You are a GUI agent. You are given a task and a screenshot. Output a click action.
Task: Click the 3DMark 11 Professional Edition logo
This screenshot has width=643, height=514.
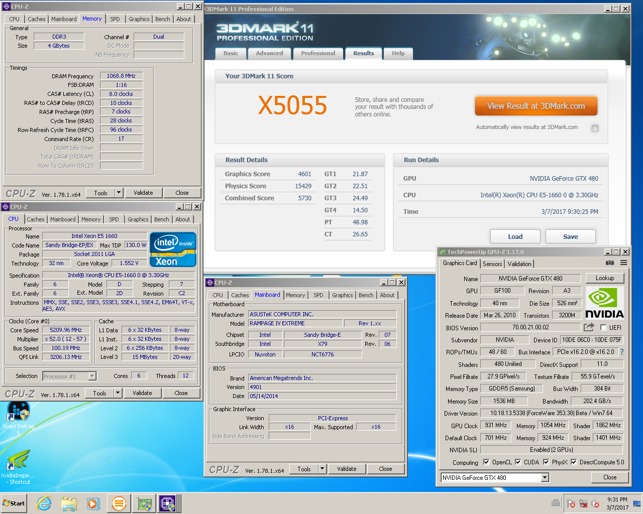point(265,32)
